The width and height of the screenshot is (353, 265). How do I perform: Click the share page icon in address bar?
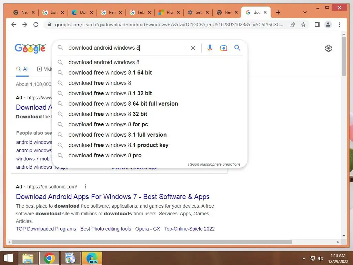point(292,24)
